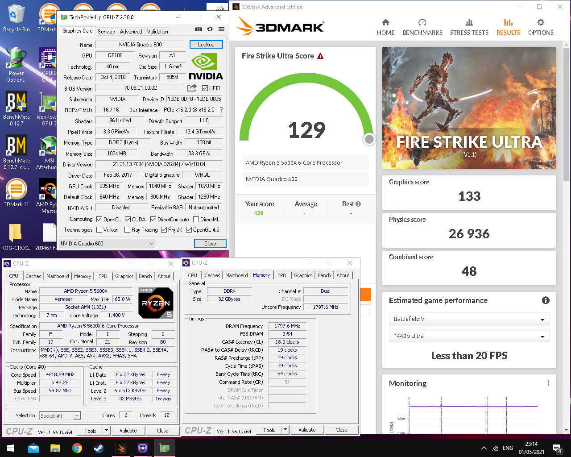Screen dimensions: 571x457
Task: Open the Caches tab in CPU-Z CPU window
Action: click(x=33, y=276)
